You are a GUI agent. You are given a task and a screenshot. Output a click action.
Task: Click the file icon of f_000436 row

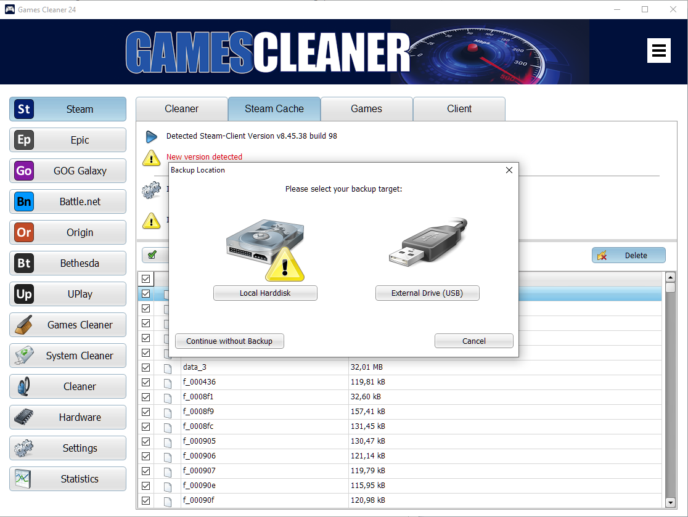pos(168,383)
